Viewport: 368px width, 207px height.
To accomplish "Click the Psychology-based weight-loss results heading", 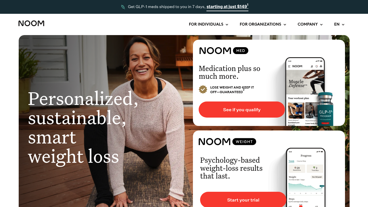I will 231,168.
